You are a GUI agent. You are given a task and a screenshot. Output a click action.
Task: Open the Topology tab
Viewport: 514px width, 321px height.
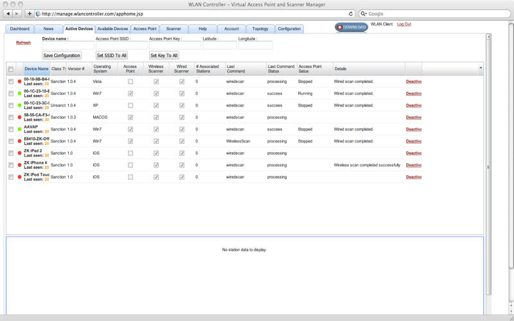click(260, 29)
